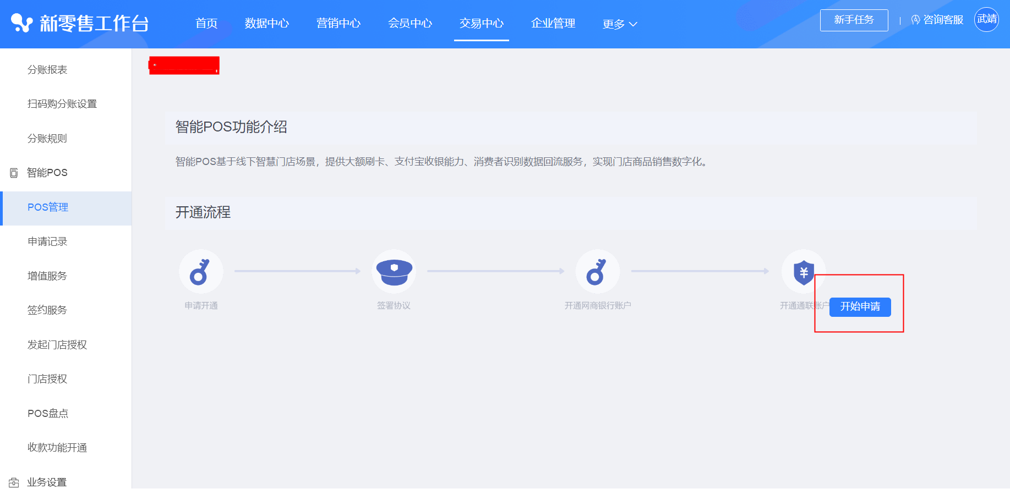Screen dimensions: 1010x489
Task: Click the 业务设置 sidebar icon
Action: pos(14,482)
